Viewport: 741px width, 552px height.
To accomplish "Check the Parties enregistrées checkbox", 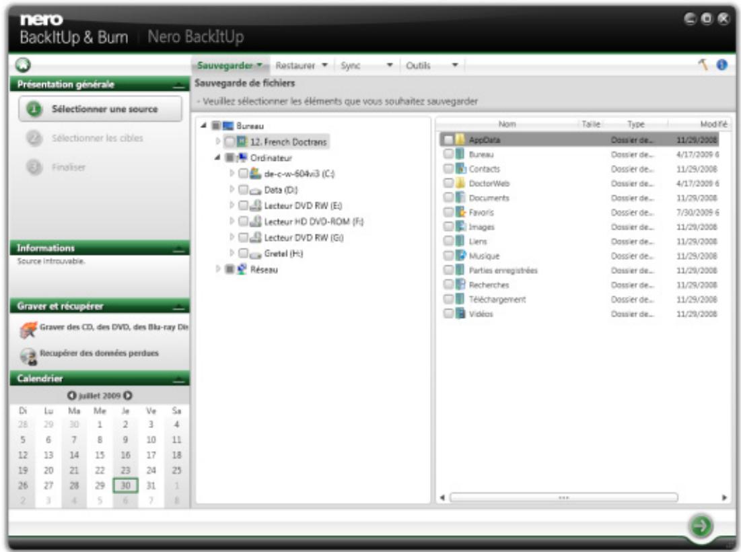I will point(448,271).
